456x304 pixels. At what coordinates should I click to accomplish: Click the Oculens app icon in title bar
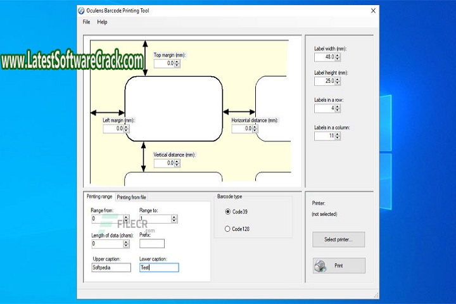pyautogui.click(x=81, y=11)
